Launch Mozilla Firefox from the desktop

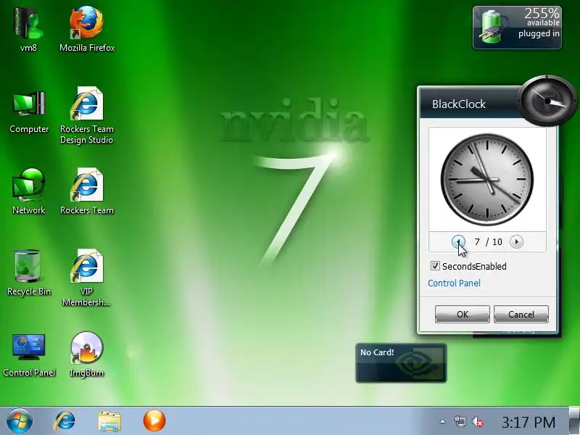tap(87, 30)
